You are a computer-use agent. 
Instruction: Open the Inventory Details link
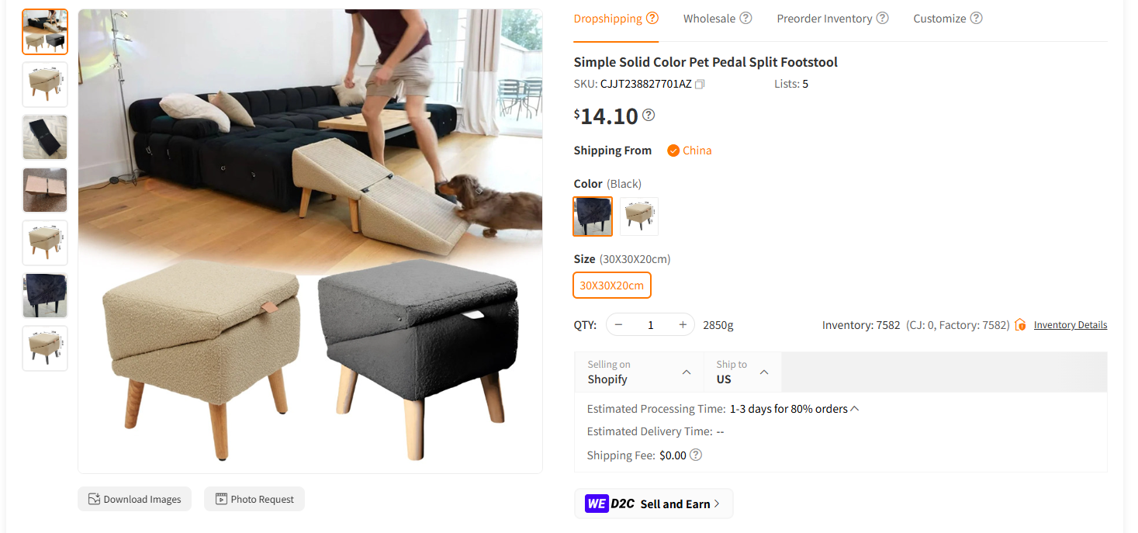click(x=1070, y=324)
